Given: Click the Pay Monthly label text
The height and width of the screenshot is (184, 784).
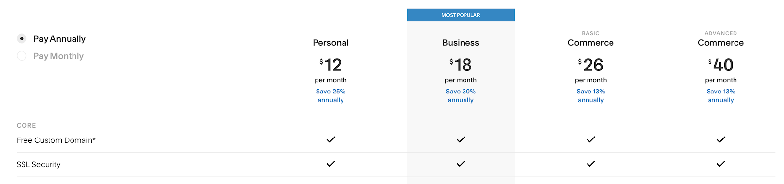Looking at the screenshot, I should pos(58,56).
